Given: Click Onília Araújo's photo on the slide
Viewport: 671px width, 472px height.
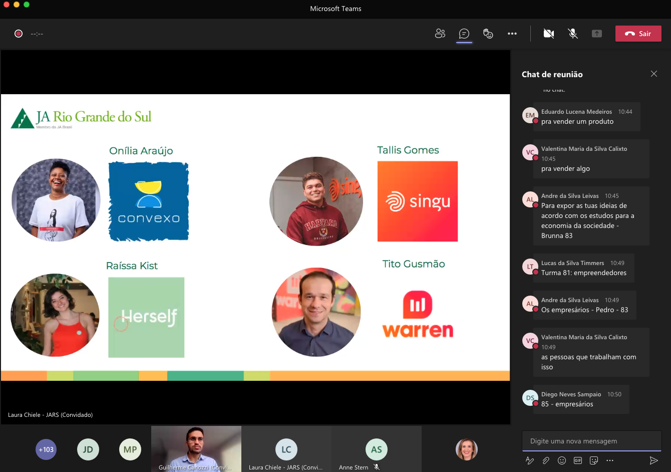Looking at the screenshot, I should [56, 200].
